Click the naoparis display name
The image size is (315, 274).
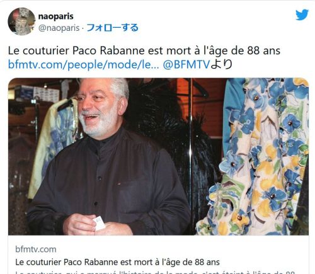(55, 16)
